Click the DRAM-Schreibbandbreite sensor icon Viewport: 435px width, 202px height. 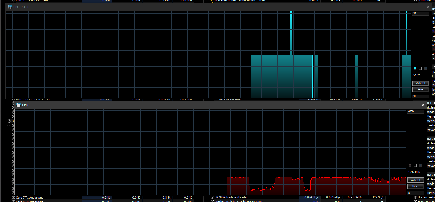[212, 197]
